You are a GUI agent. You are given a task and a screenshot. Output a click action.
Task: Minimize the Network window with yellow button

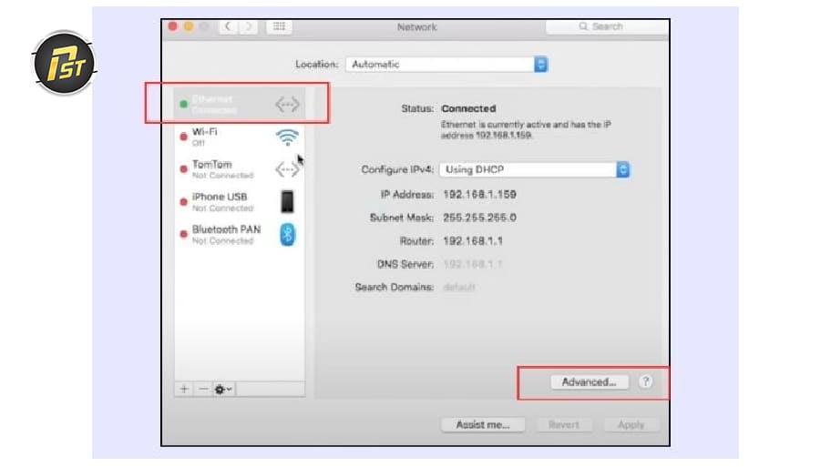tap(189, 25)
